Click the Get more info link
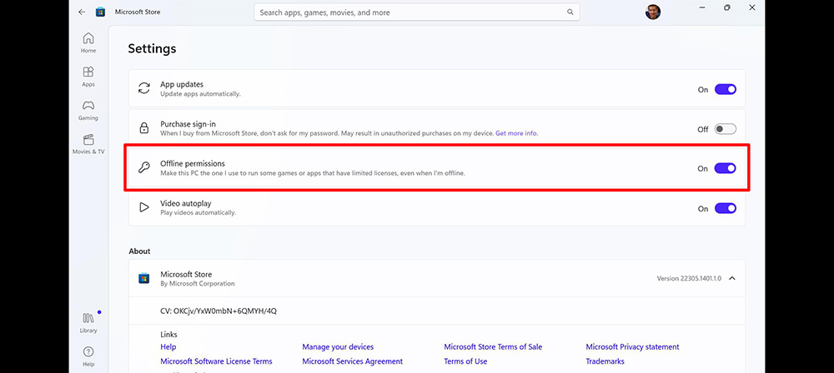 (516, 133)
